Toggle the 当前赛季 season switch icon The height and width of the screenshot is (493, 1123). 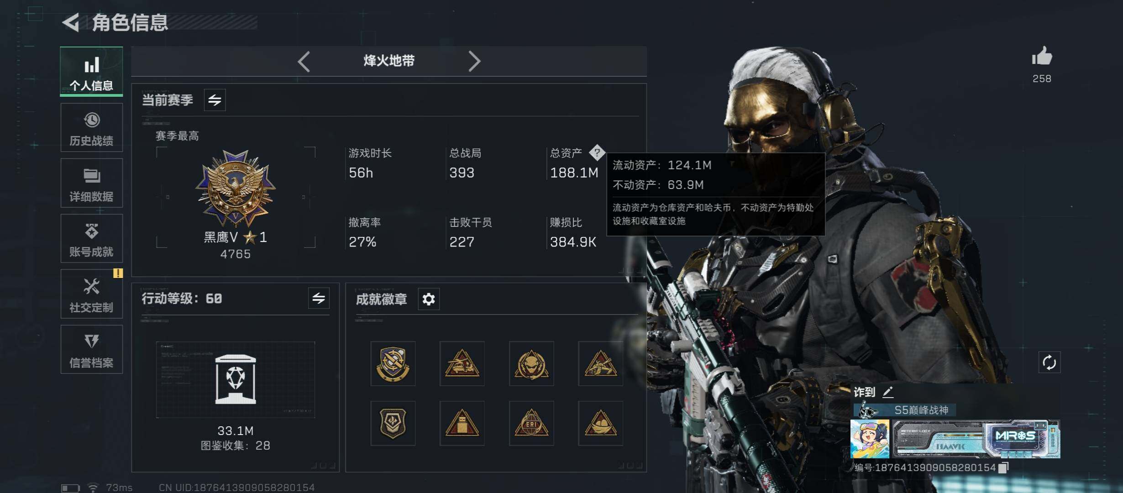tap(215, 100)
